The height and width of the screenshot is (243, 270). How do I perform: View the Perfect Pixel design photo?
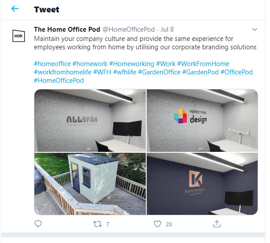(x=202, y=121)
